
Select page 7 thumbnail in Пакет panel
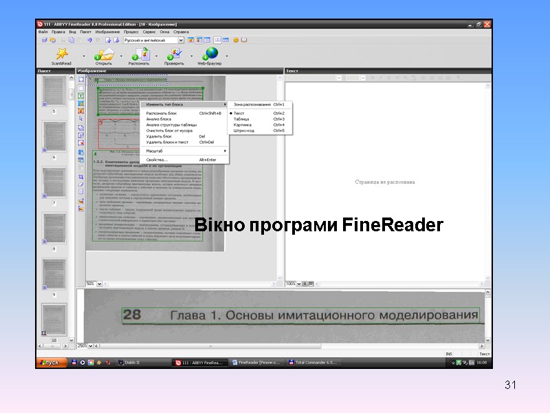54,182
